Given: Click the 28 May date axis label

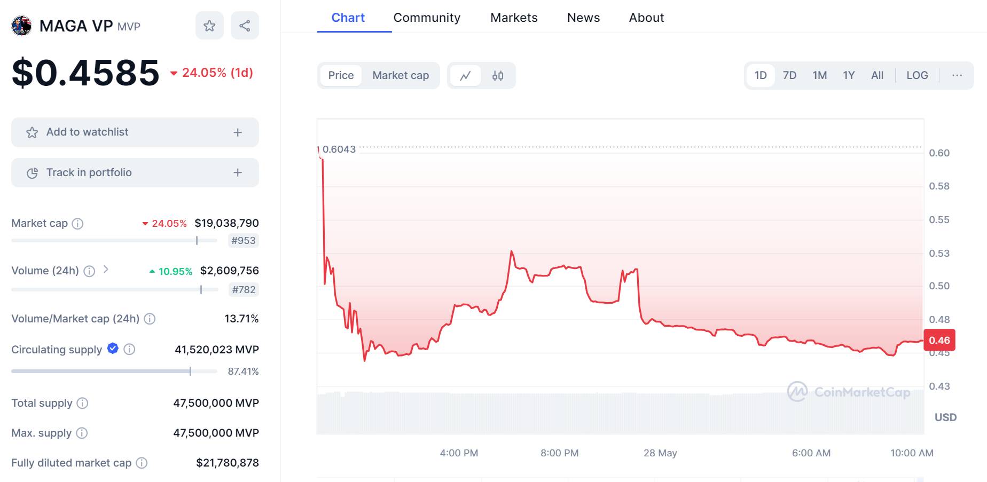Looking at the screenshot, I should [660, 453].
